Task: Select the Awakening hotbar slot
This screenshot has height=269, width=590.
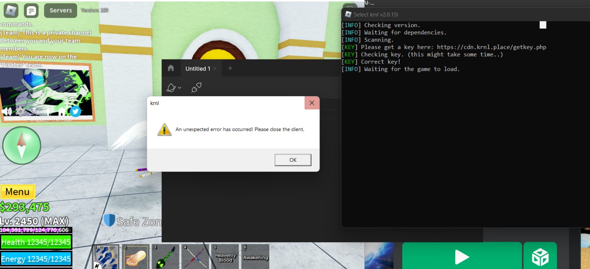Action: pos(255,257)
